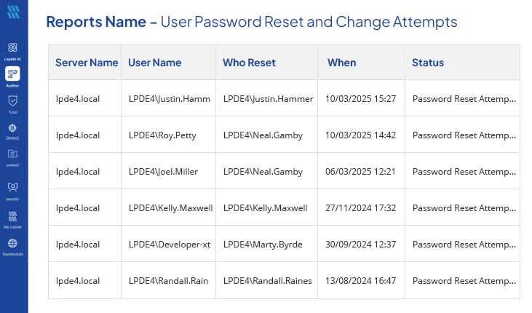Click lpde4.local in the Randall.Rain row

click(78, 281)
